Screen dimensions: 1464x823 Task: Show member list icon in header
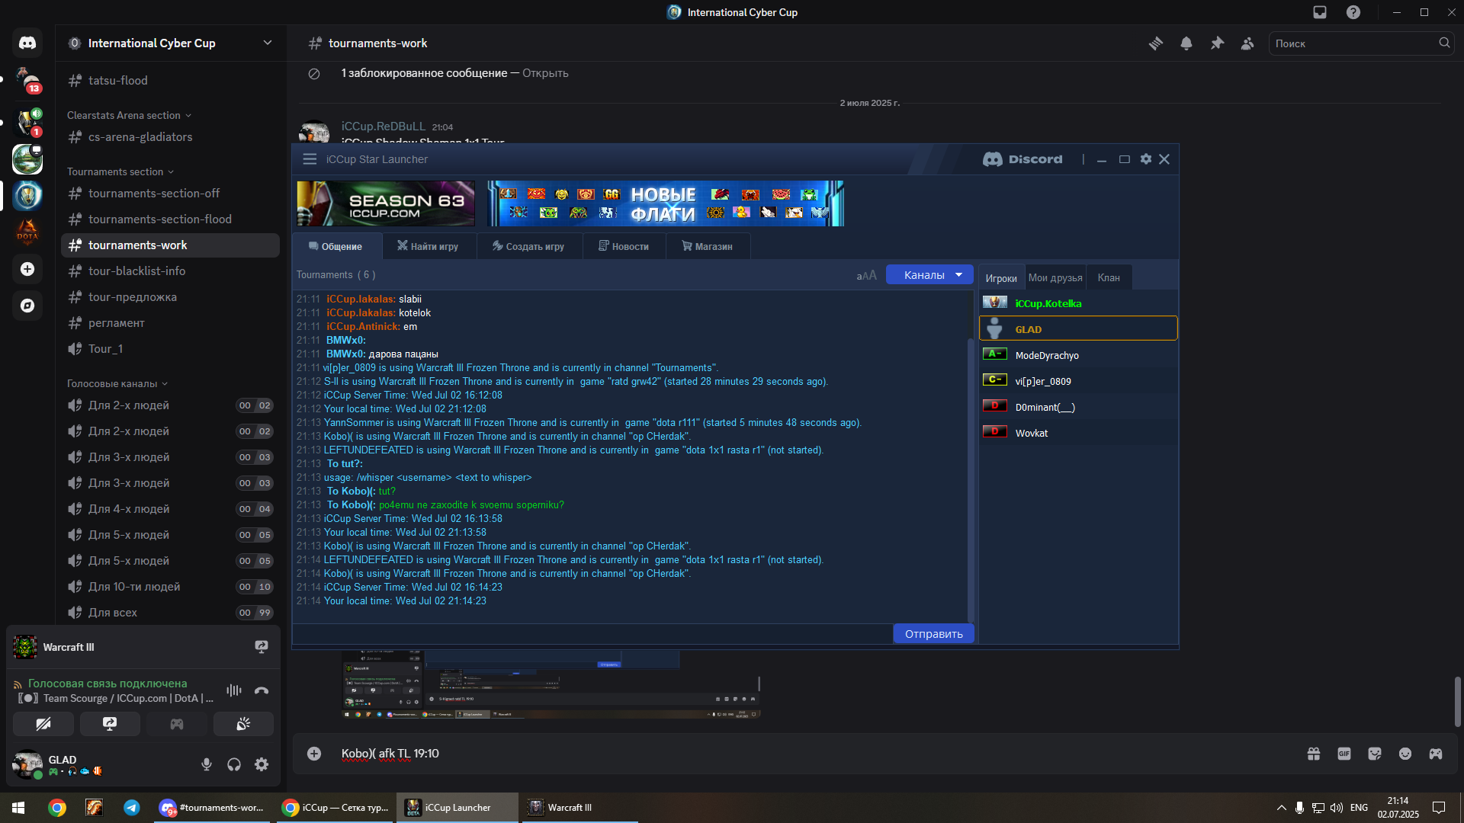[x=1247, y=43]
